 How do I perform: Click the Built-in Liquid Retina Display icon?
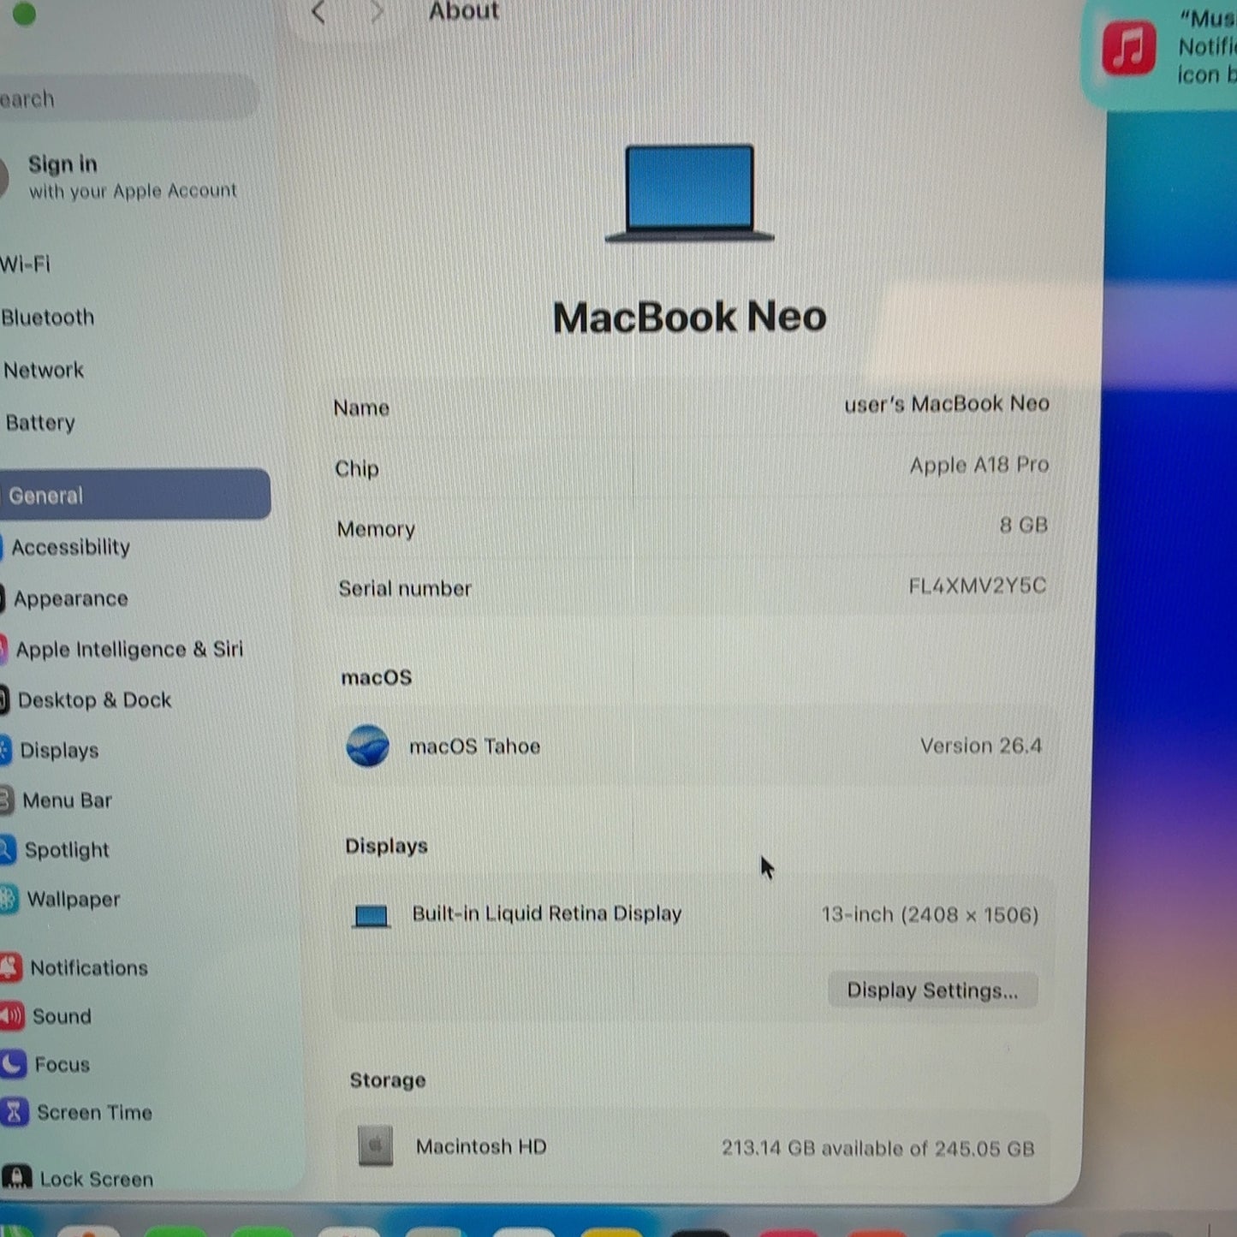click(x=372, y=916)
